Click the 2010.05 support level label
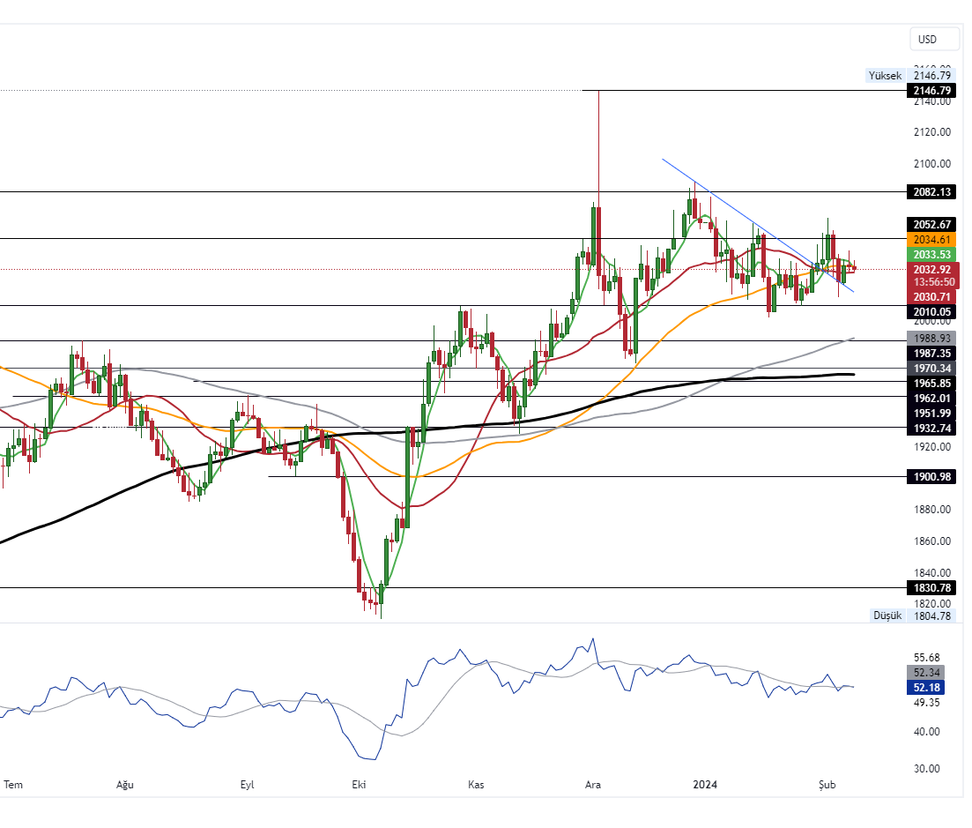Viewport: 972px width, 828px height. (931, 311)
